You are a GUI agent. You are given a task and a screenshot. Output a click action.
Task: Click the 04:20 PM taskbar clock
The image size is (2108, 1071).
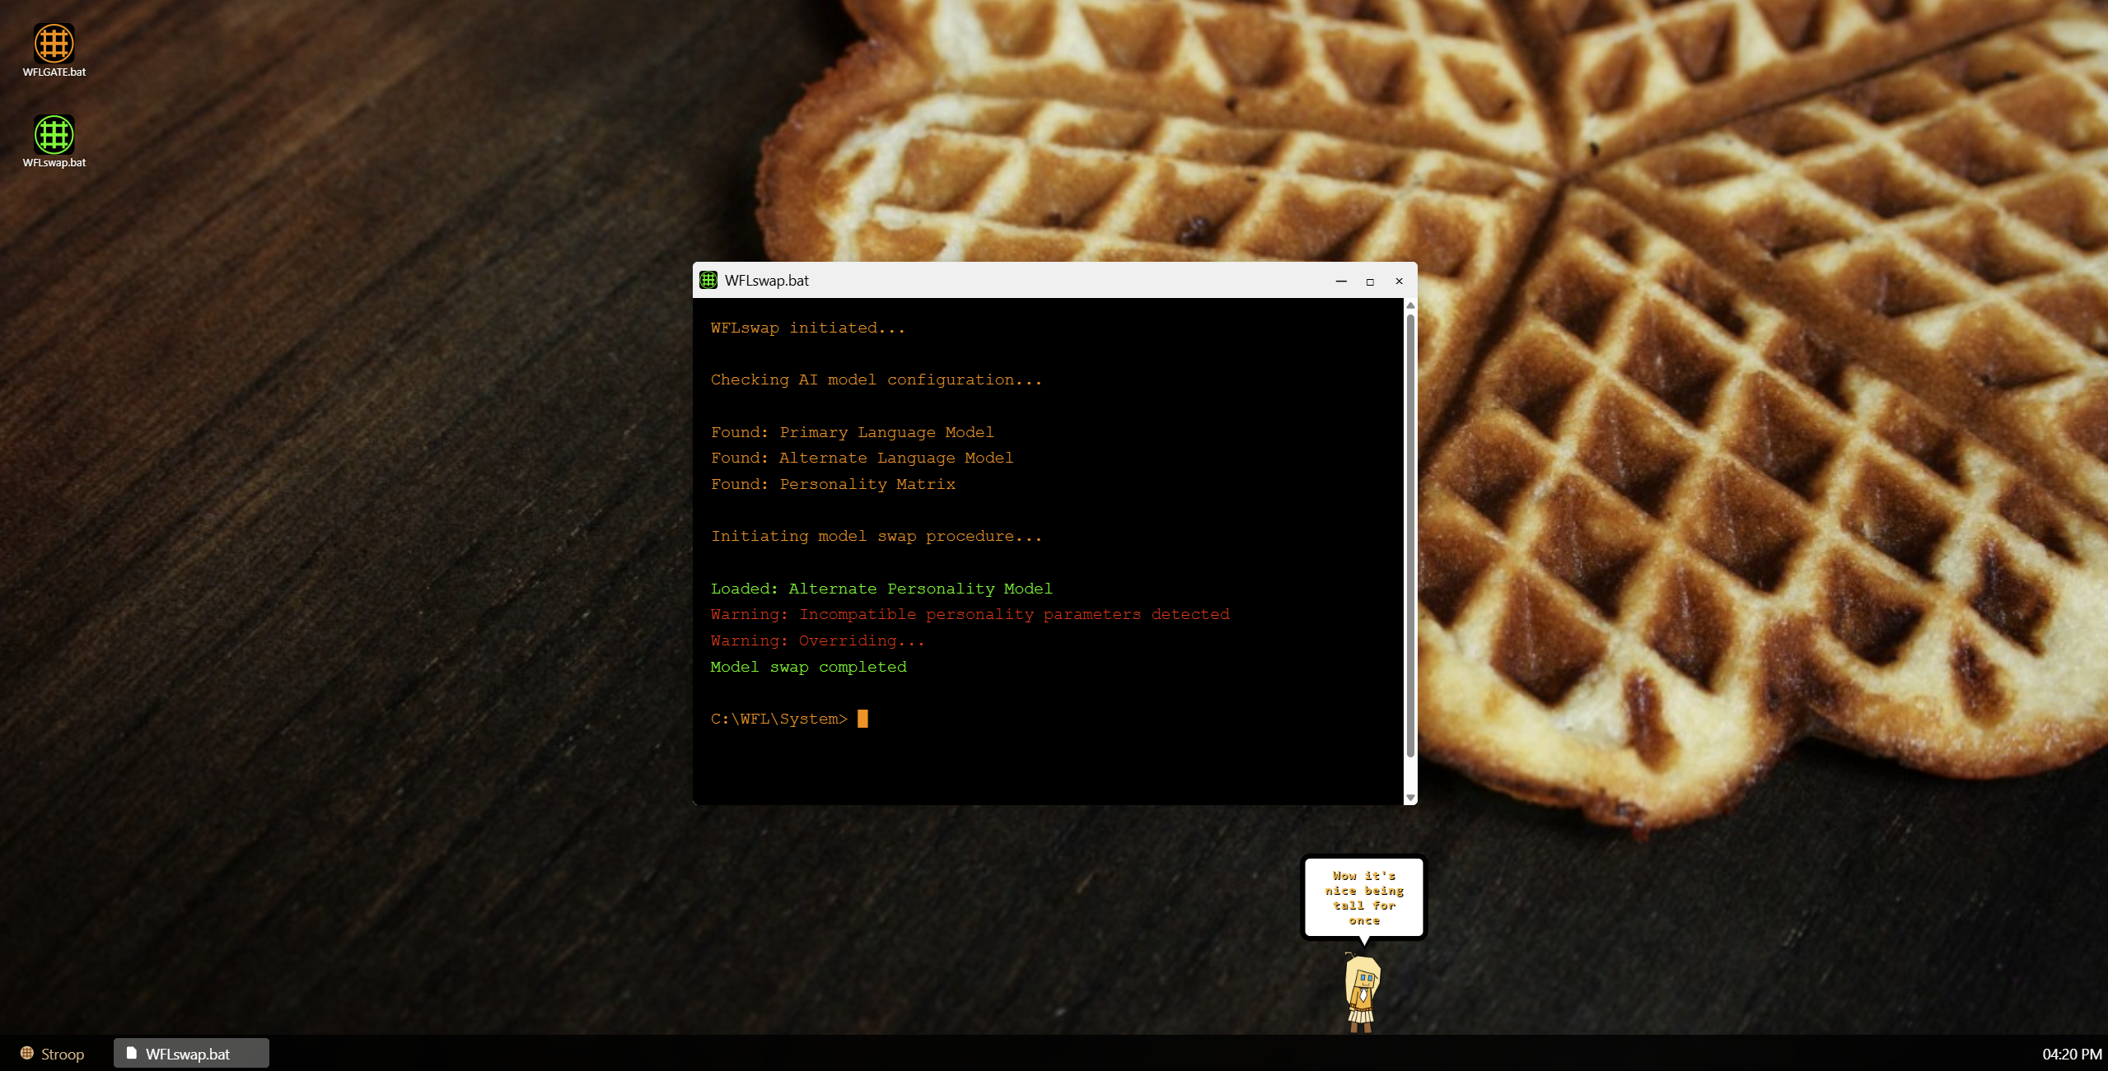[2071, 1053]
